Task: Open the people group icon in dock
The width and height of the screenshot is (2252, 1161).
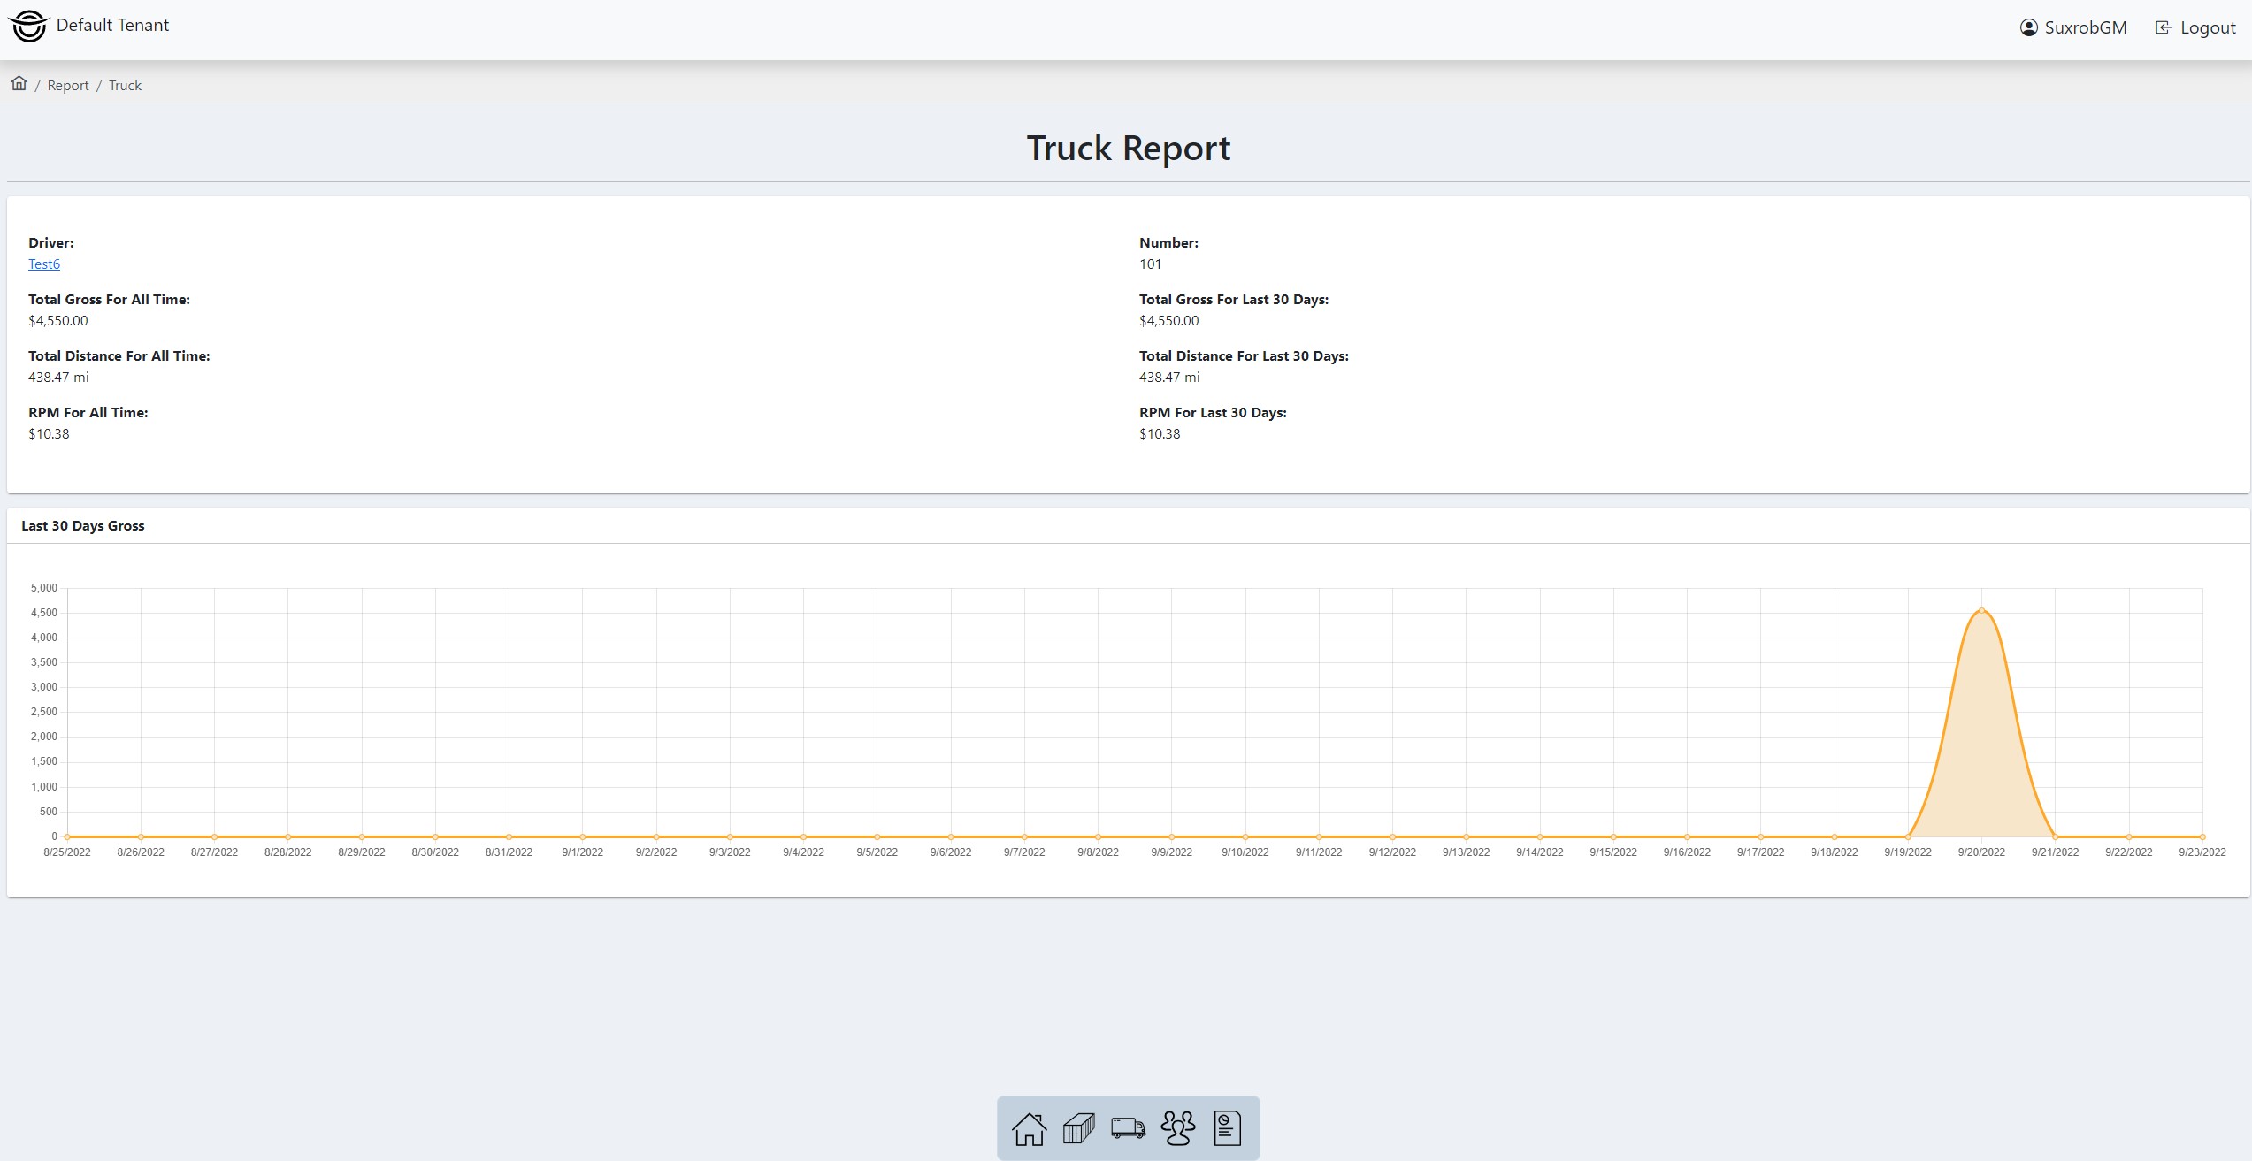Action: coord(1177,1128)
